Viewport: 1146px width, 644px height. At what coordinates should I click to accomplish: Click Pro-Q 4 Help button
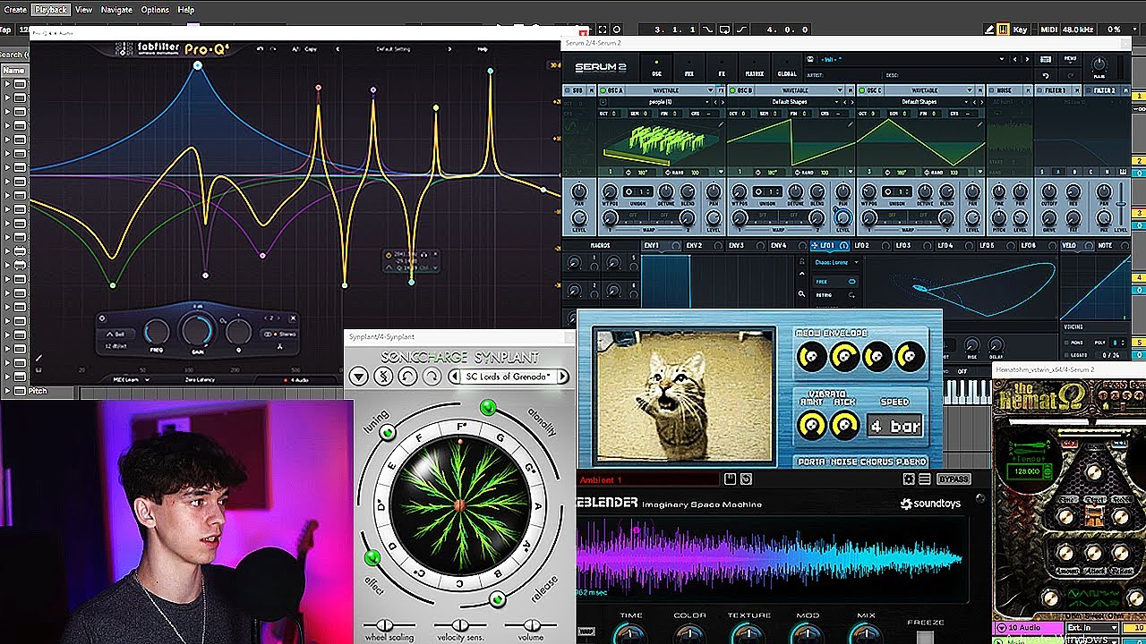tap(483, 49)
